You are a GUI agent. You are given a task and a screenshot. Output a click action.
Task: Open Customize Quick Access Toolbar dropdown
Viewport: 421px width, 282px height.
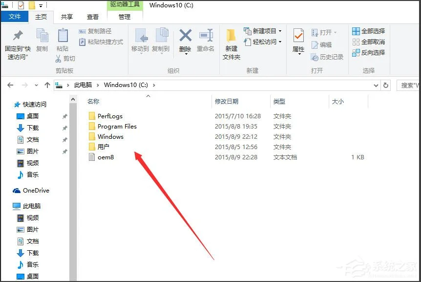[x=41, y=5]
